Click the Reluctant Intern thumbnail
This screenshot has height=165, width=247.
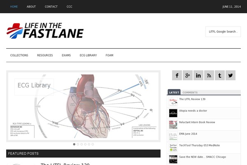[x=173, y=125]
